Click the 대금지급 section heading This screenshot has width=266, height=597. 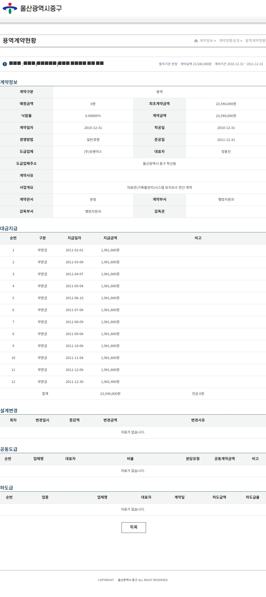pos(9,228)
